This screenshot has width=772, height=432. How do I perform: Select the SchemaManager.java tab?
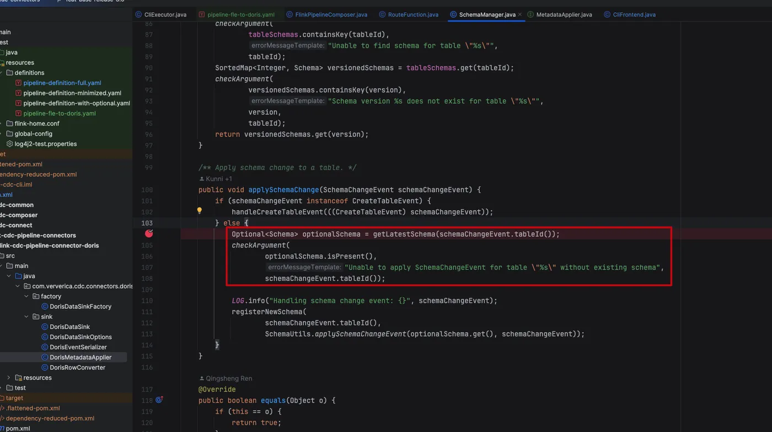click(487, 14)
